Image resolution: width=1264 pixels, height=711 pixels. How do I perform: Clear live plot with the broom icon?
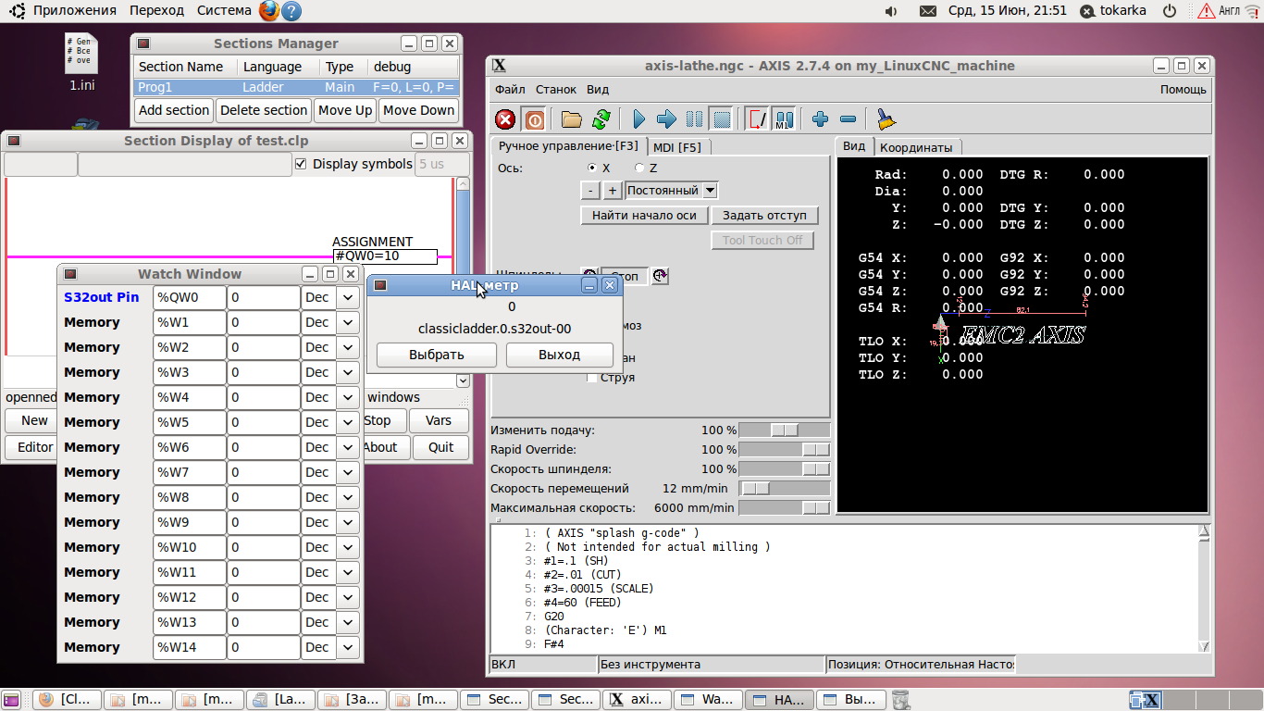(x=886, y=119)
